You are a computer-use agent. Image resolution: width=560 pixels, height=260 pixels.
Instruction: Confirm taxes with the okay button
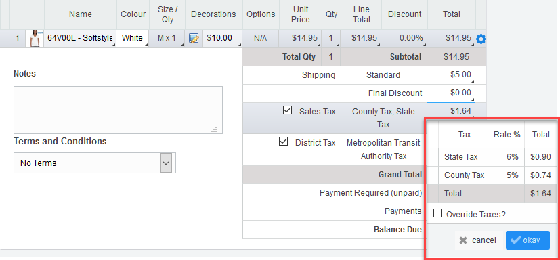527,240
